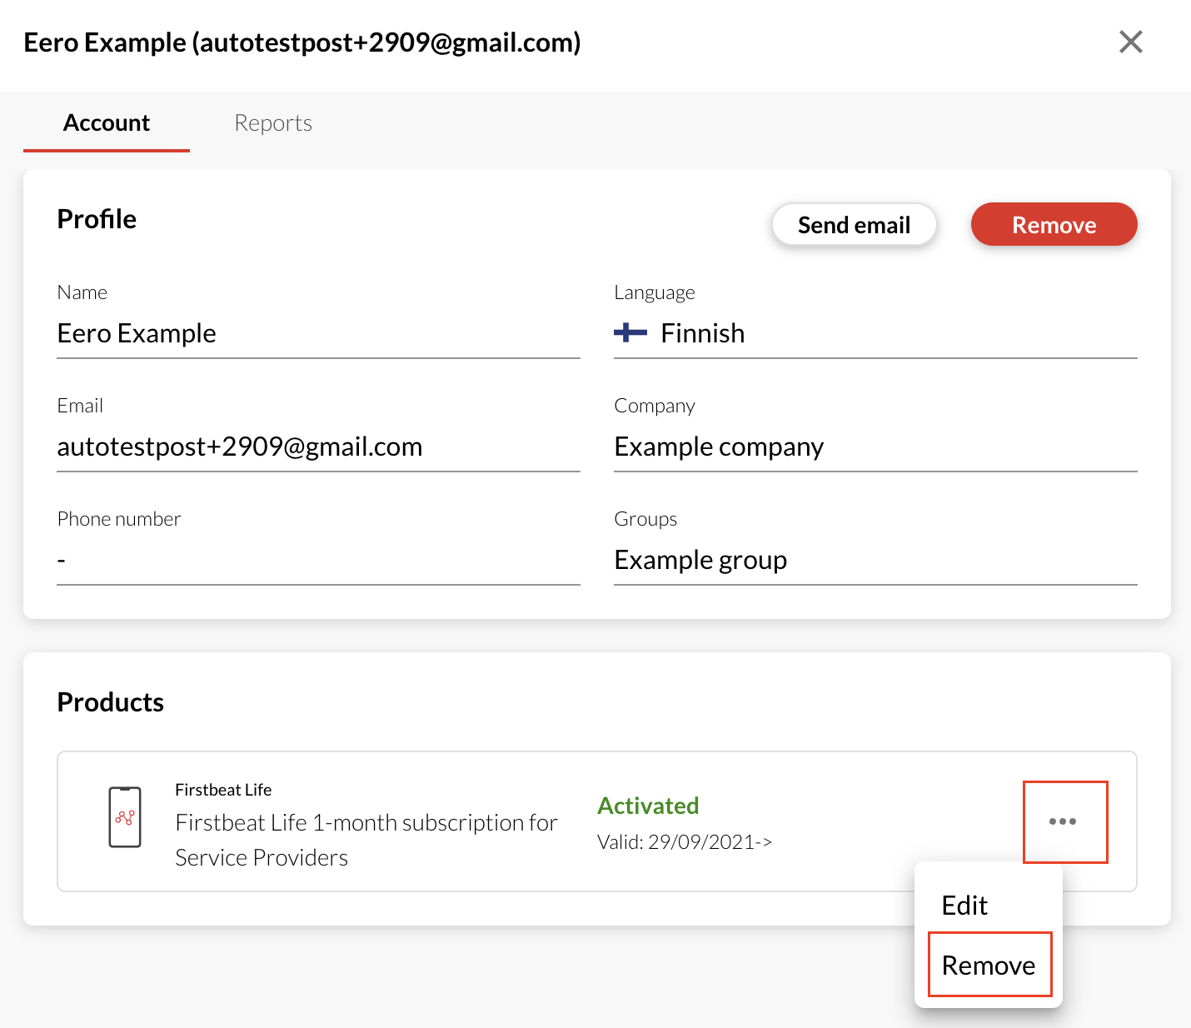Open the three-dot product options menu

pos(1063,821)
